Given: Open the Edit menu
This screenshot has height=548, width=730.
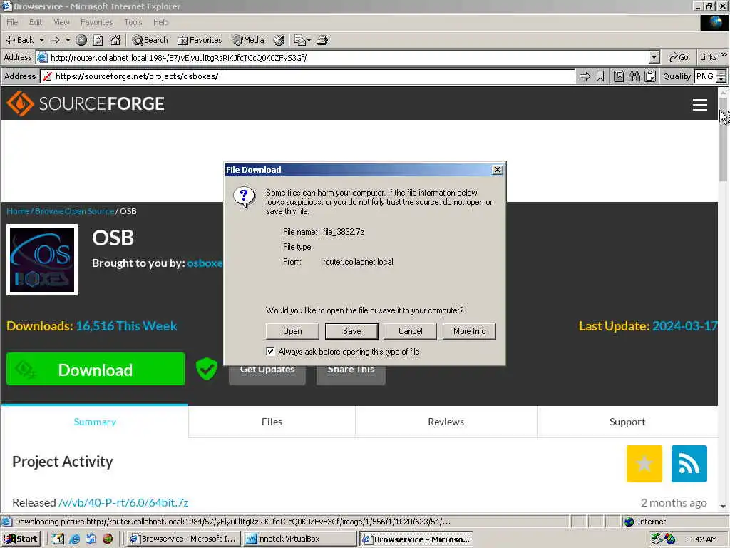Looking at the screenshot, I should (36, 22).
